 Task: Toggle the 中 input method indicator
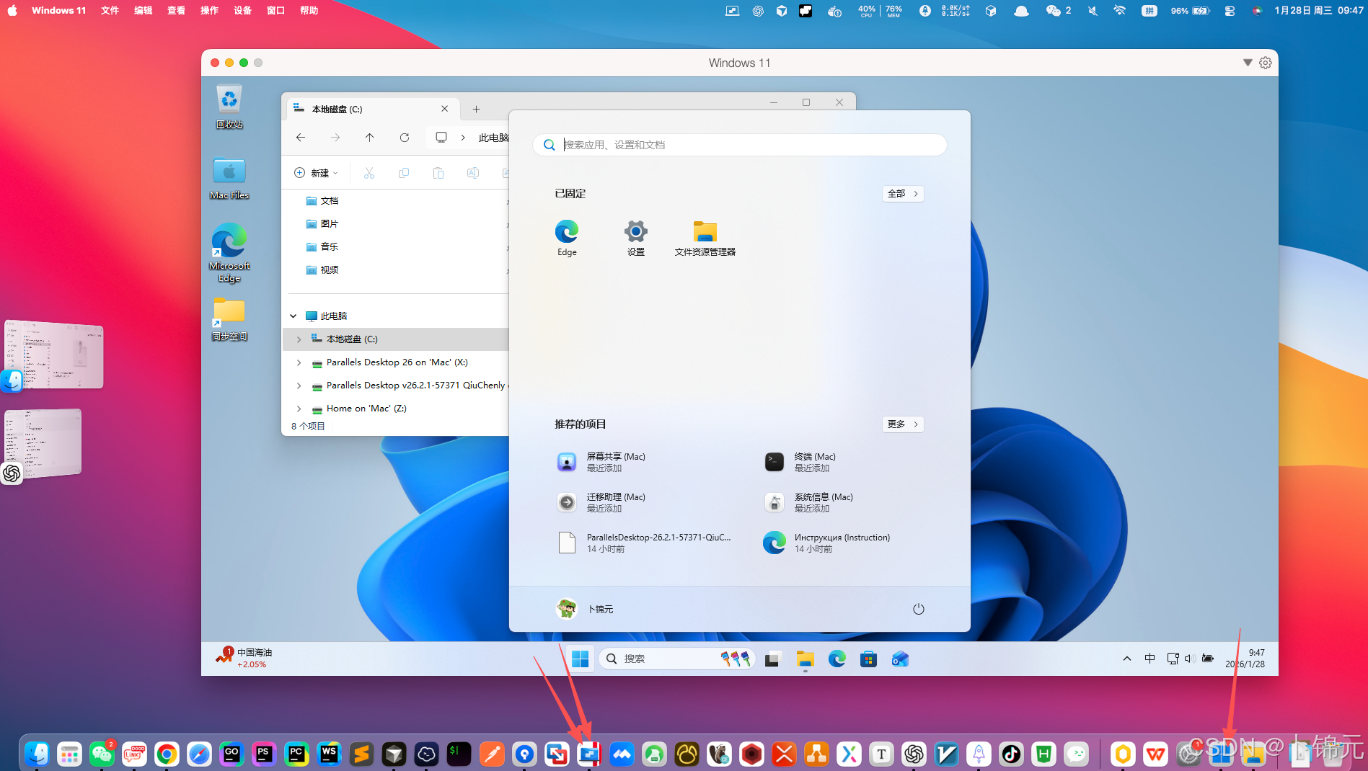(1149, 659)
